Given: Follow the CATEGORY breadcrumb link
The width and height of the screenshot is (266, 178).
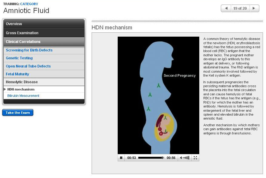Looking at the screenshot, I should pos(29,4).
